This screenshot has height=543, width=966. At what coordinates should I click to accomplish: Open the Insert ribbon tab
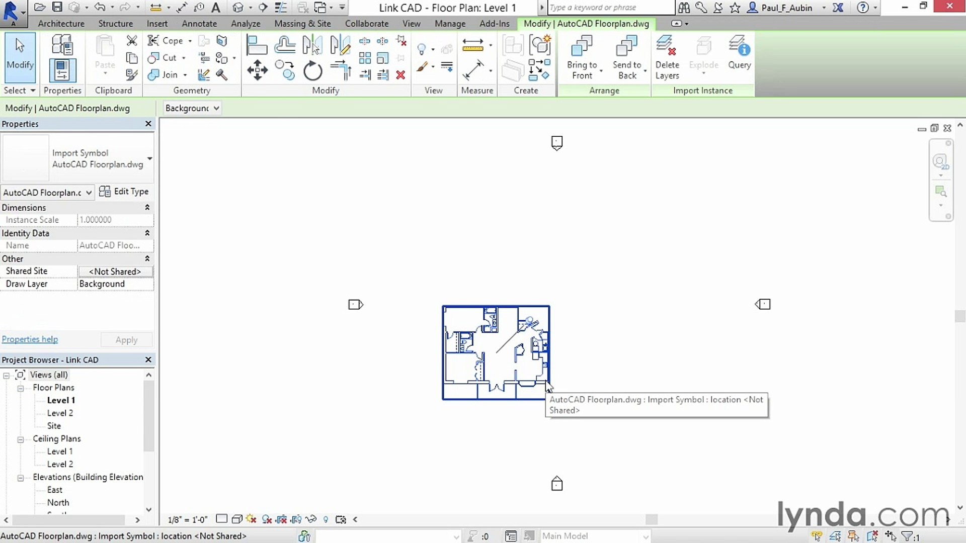pos(157,24)
